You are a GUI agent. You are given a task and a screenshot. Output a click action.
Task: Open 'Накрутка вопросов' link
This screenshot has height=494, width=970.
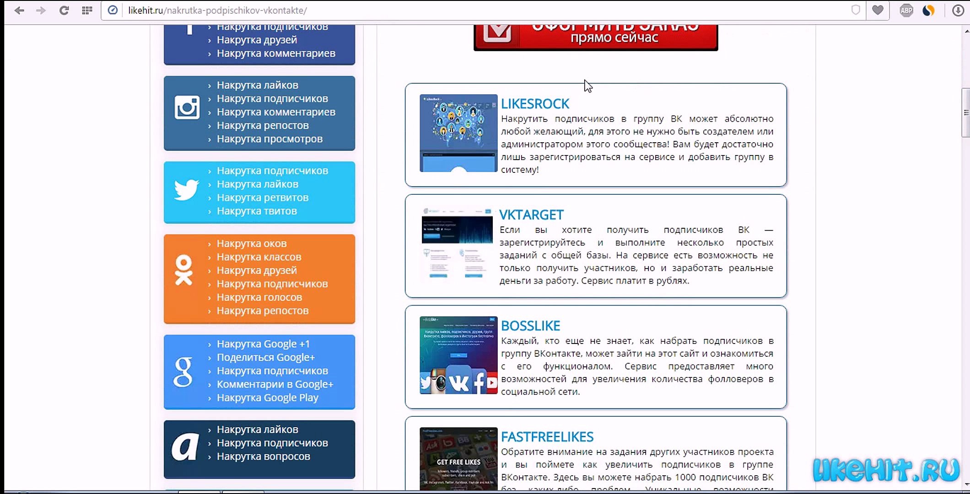tap(264, 456)
